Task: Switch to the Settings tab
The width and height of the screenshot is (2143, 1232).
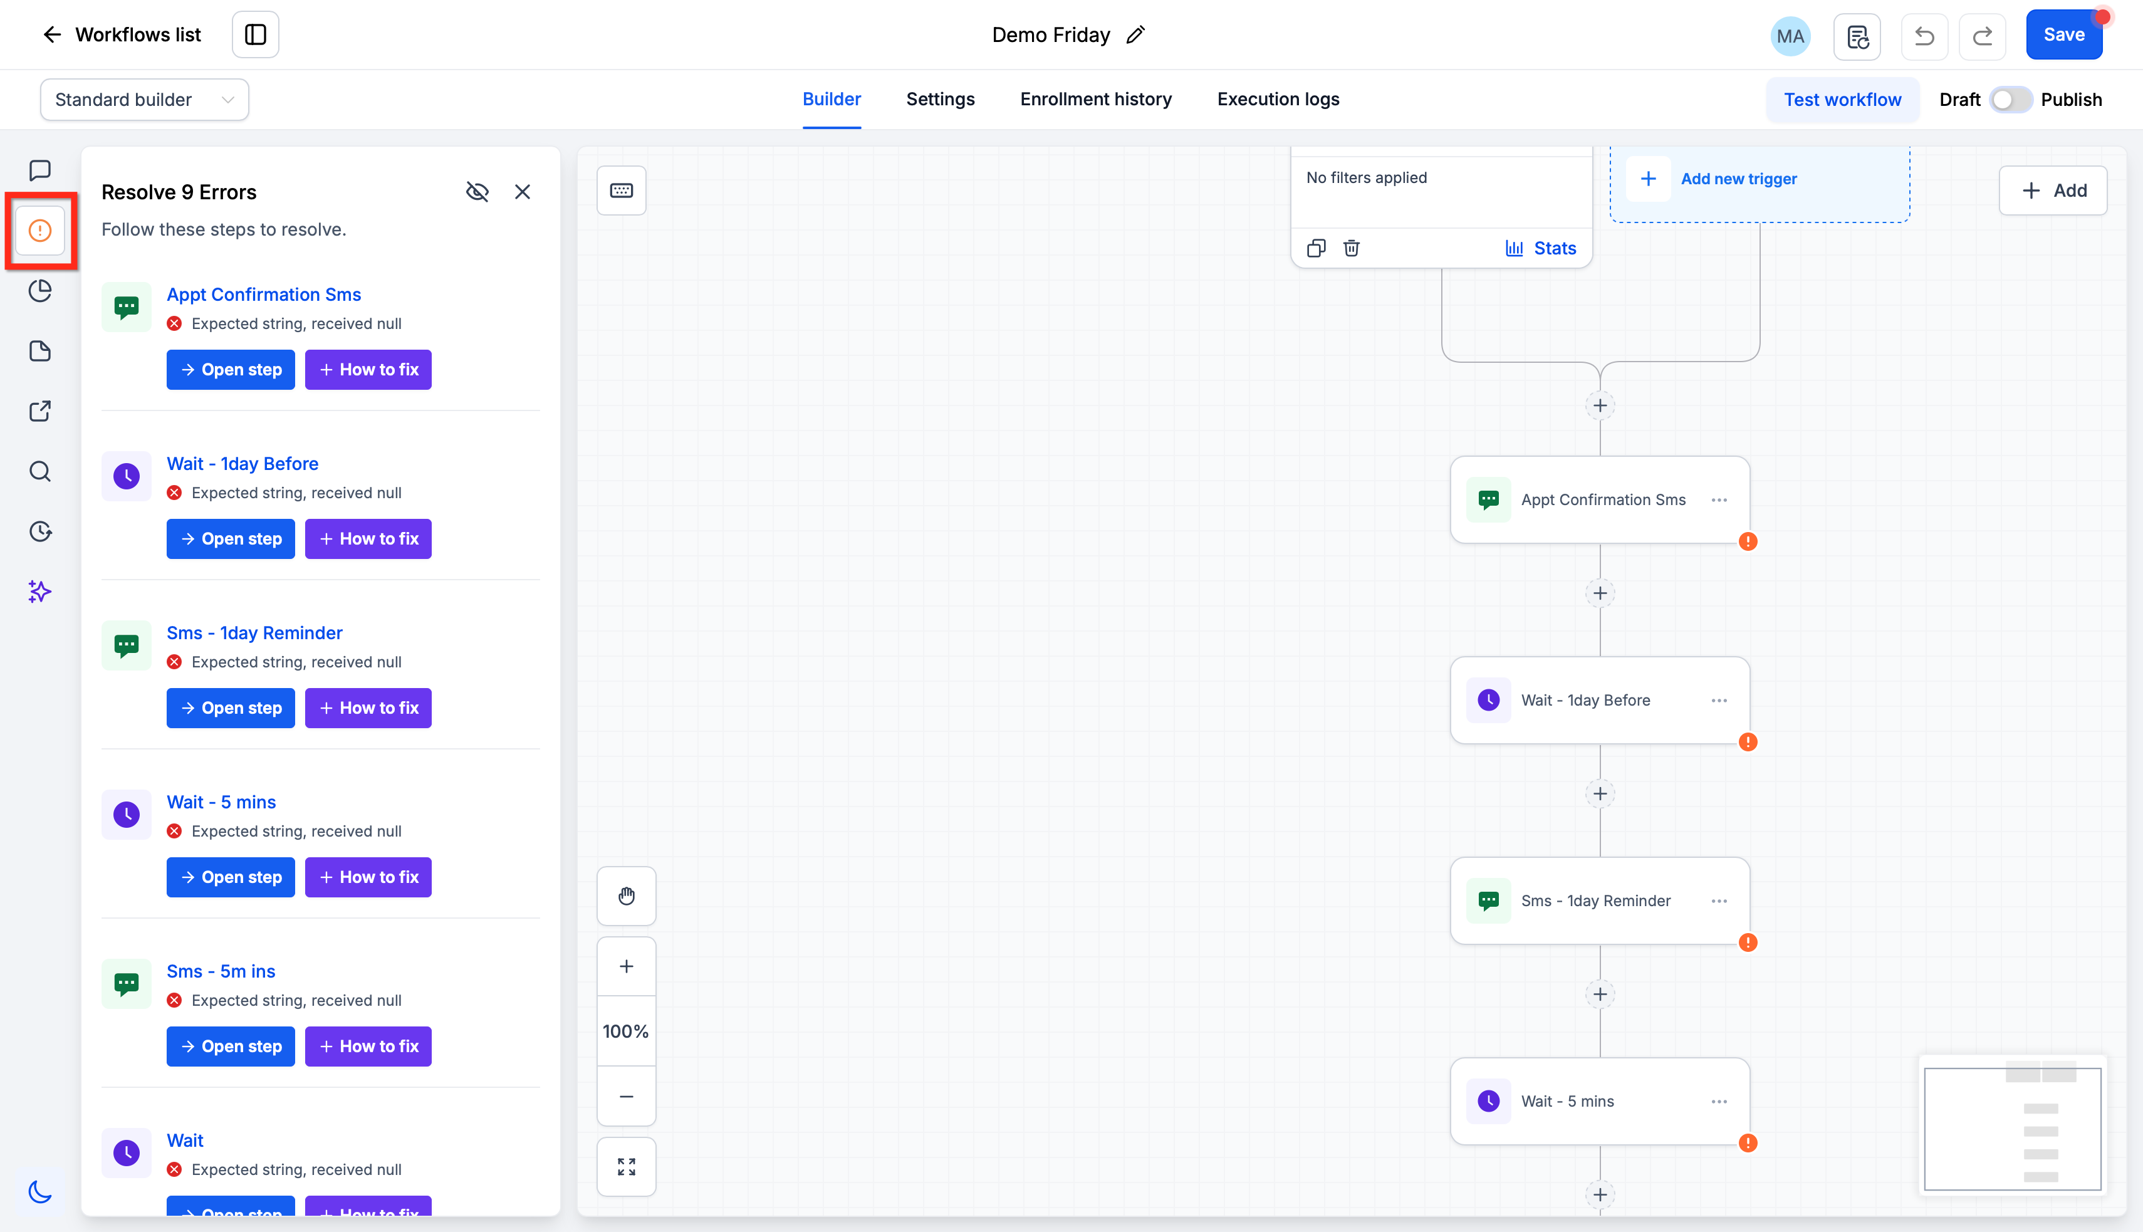Action: coord(940,100)
